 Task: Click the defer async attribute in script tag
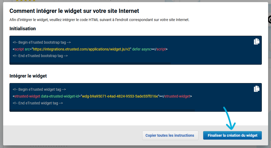coord(142,49)
